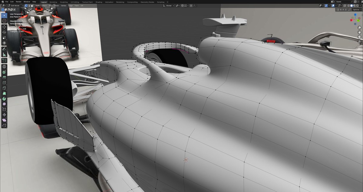Select the Measure tool

click(4, 55)
